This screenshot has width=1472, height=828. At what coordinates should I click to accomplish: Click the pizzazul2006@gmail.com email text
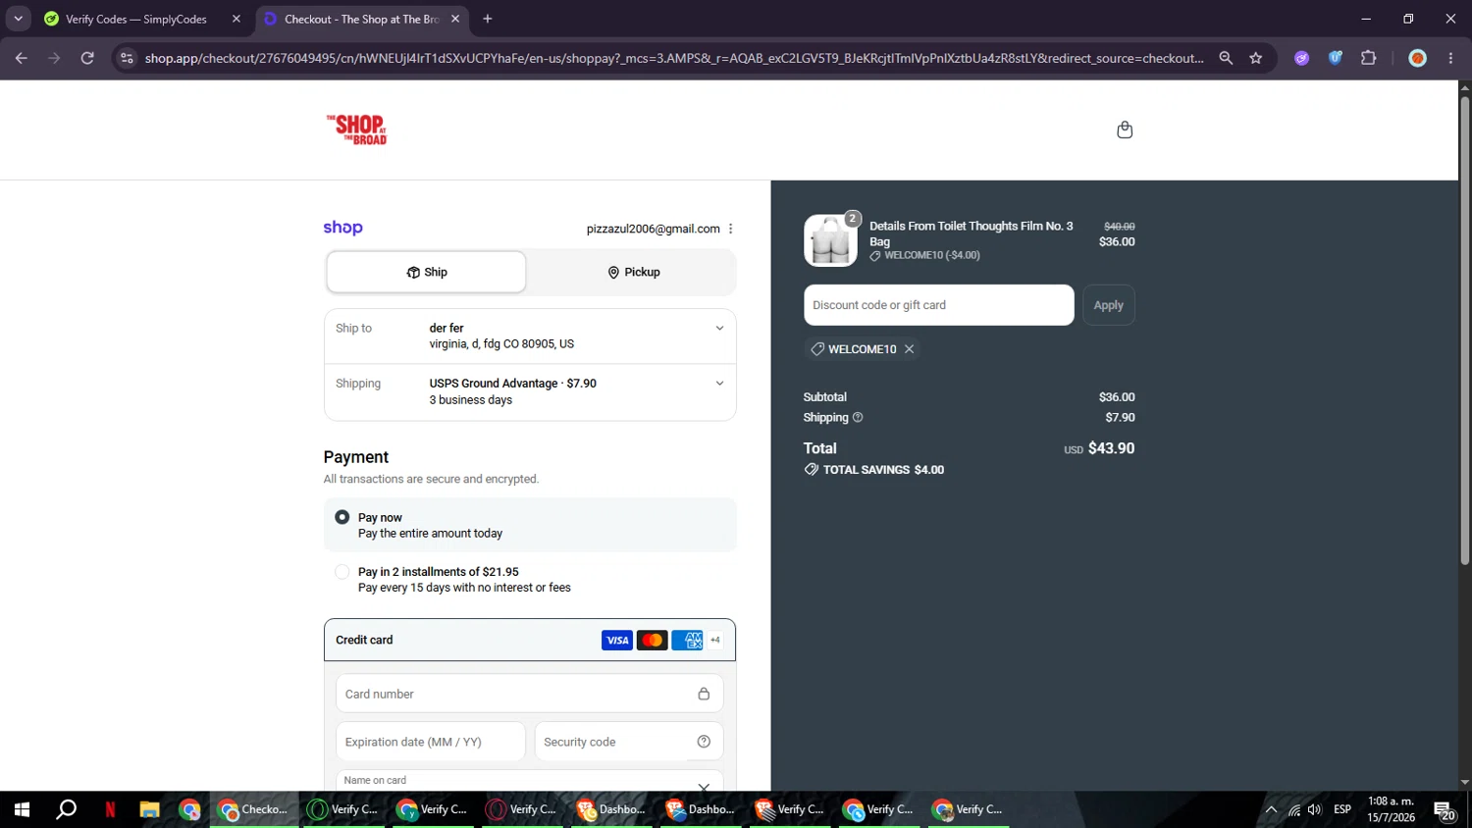[x=654, y=229]
